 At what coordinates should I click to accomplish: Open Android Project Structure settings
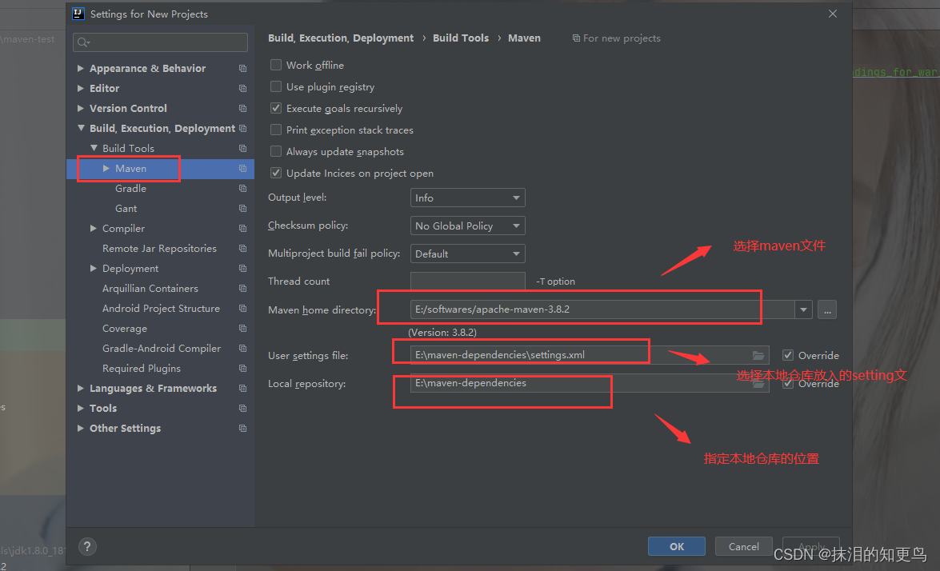[162, 309]
